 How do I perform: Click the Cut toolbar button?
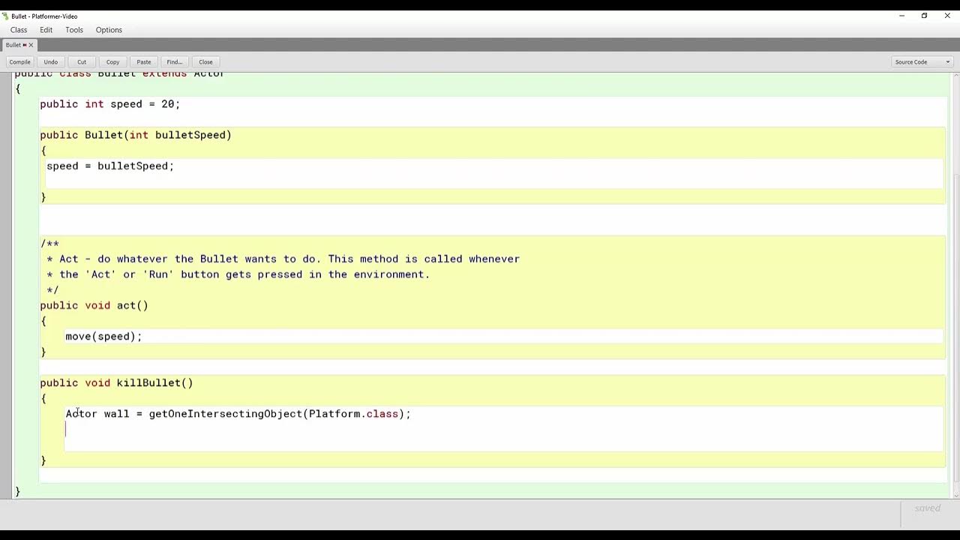click(82, 62)
